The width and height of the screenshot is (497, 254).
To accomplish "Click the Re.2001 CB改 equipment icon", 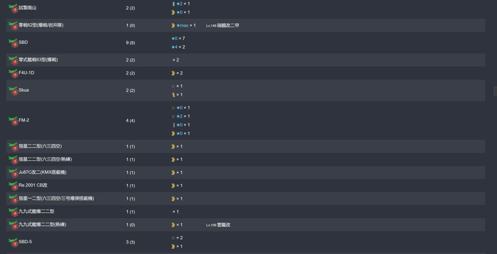I will [13, 186].
